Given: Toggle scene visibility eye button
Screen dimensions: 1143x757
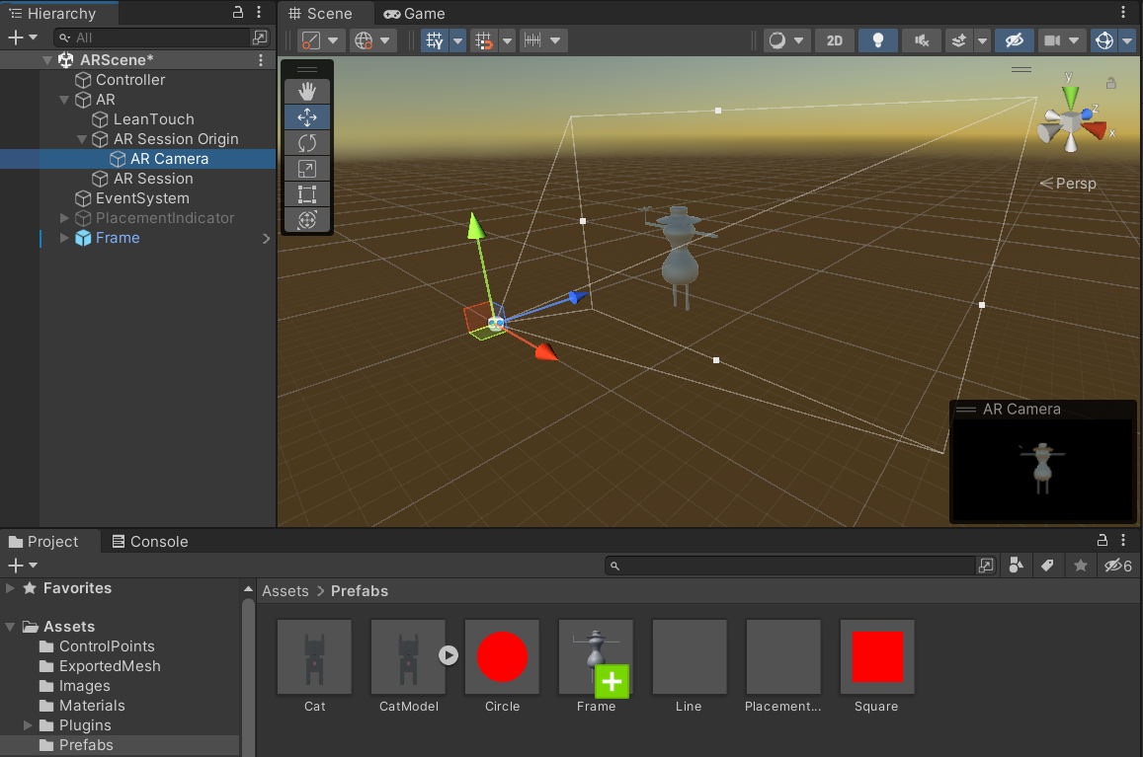Looking at the screenshot, I should (x=1014, y=40).
